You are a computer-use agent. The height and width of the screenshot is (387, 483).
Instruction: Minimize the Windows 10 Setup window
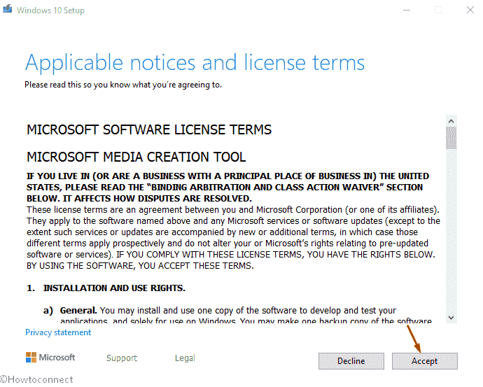(x=405, y=10)
